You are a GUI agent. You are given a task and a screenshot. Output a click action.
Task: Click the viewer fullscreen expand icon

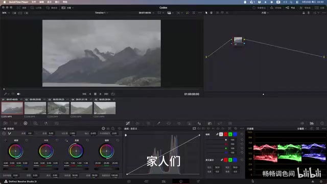pyautogui.click(x=194, y=13)
